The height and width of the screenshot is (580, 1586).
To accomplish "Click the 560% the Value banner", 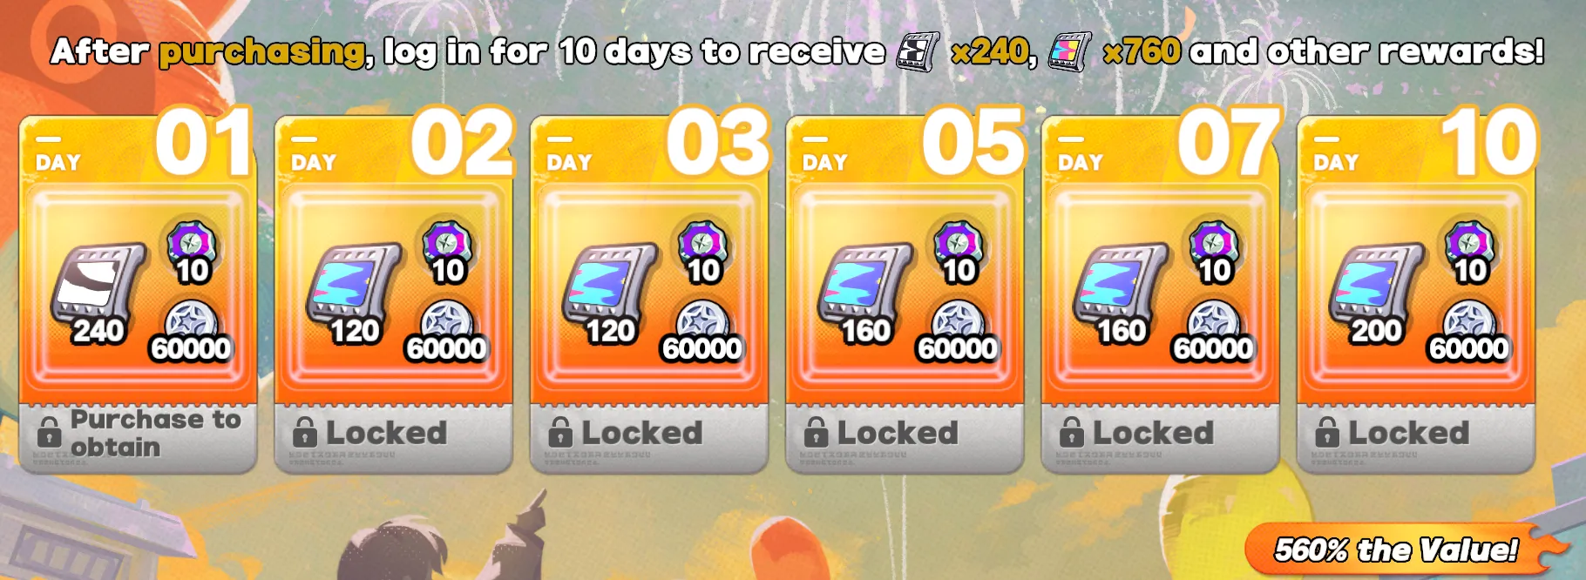I will click(1400, 550).
